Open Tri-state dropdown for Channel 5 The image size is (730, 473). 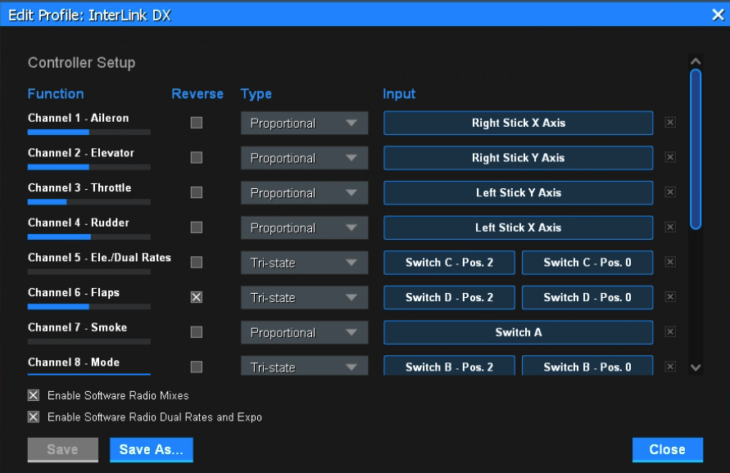(x=305, y=263)
